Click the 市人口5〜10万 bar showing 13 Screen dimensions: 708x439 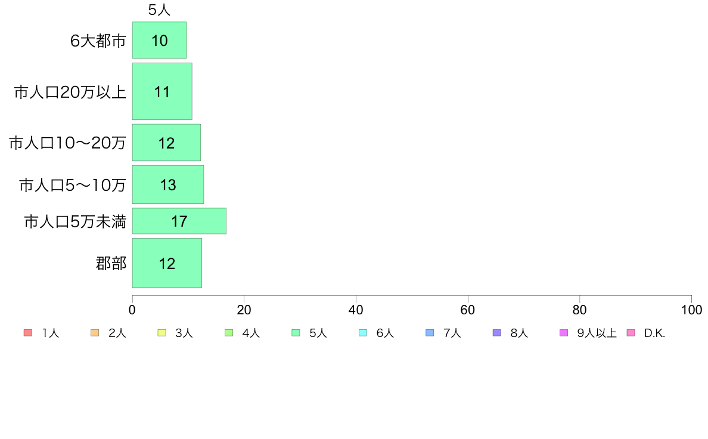pos(168,184)
